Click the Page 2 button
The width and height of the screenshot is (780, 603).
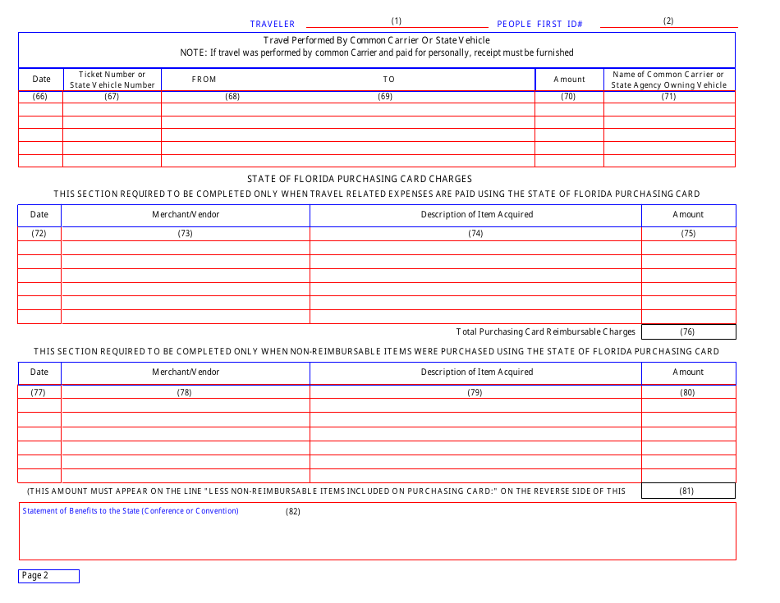(x=48, y=576)
